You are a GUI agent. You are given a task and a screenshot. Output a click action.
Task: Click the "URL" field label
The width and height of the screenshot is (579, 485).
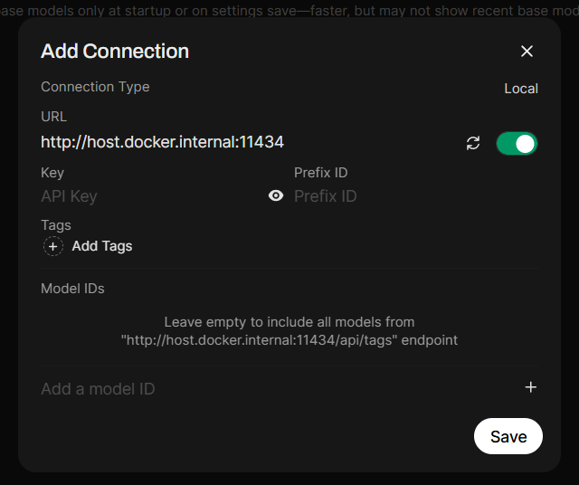point(54,116)
